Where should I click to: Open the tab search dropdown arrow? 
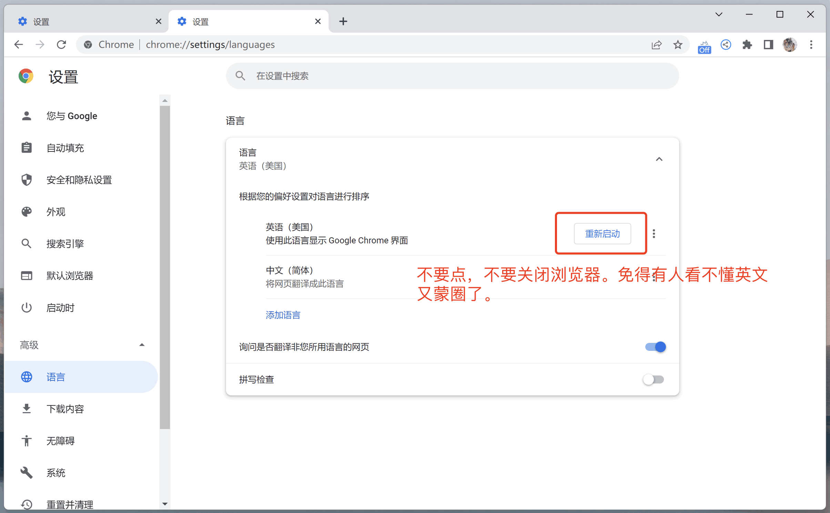pyautogui.click(x=719, y=14)
